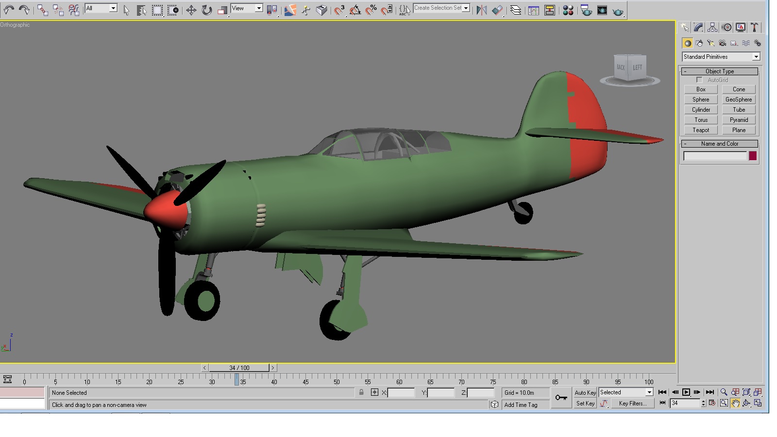
Task: Open the Zoom tool in viewport controls
Action: pyautogui.click(x=724, y=392)
